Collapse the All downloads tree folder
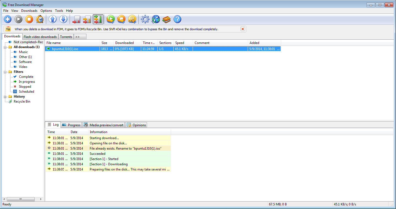 pos(5,47)
